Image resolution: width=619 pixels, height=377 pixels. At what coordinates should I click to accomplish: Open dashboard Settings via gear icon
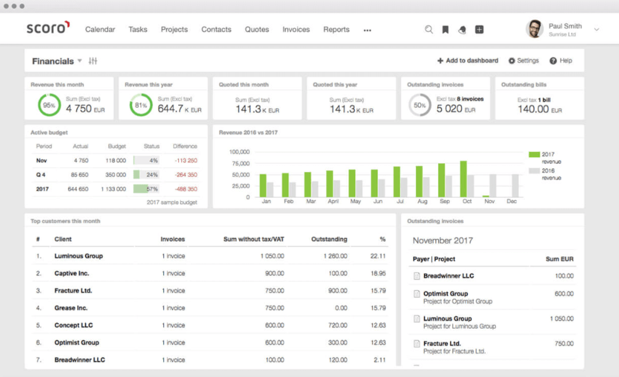pos(513,60)
